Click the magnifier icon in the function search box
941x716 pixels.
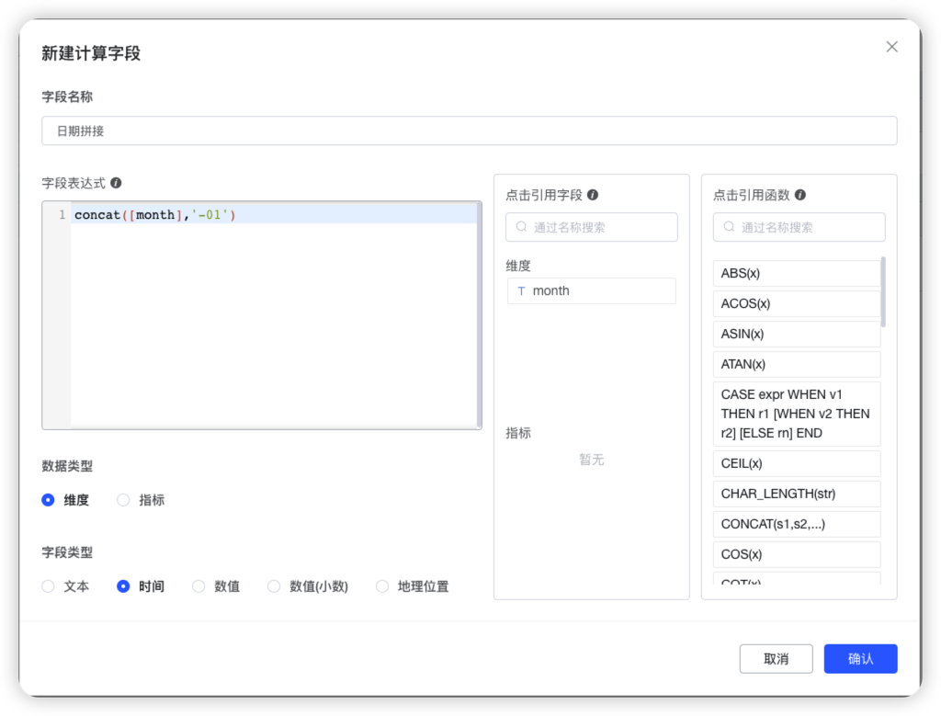(x=729, y=227)
